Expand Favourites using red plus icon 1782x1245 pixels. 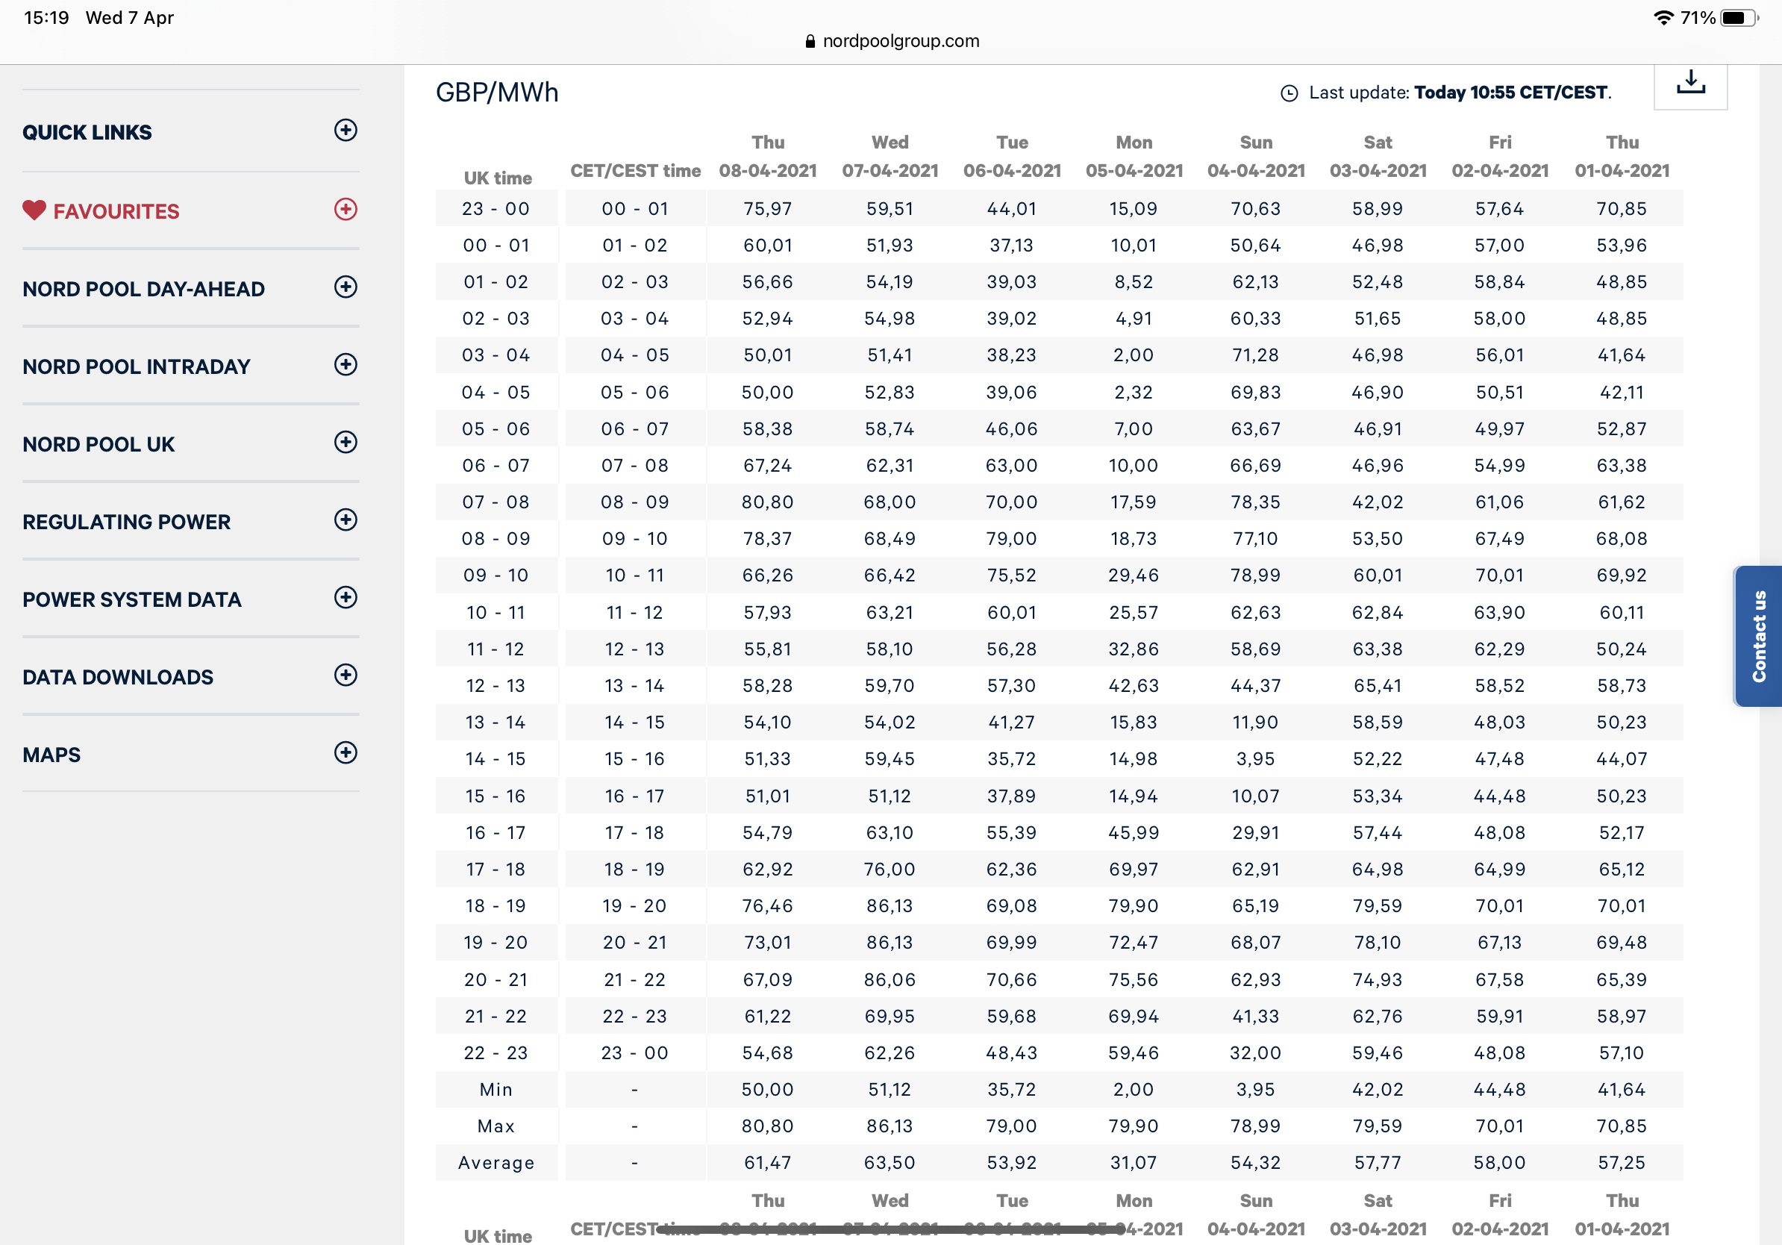(x=346, y=209)
